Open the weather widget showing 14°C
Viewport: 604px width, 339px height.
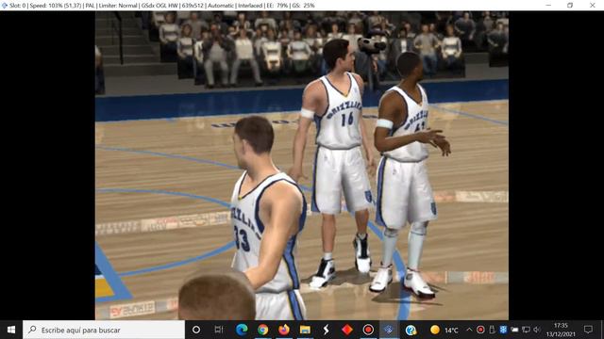pos(445,330)
